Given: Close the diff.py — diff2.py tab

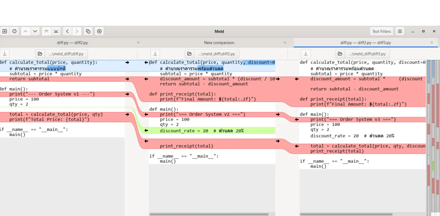Looking at the screenshot, I should click(x=138, y=43).
